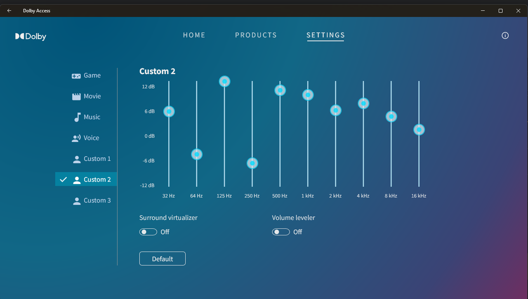Select the SETTINGS tab
528x299 pixels.
[x=325, y=35]
